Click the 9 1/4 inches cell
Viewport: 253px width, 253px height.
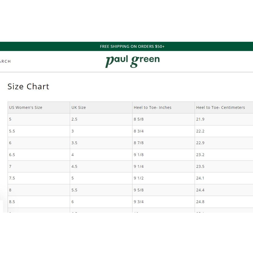tap(163, 166)
